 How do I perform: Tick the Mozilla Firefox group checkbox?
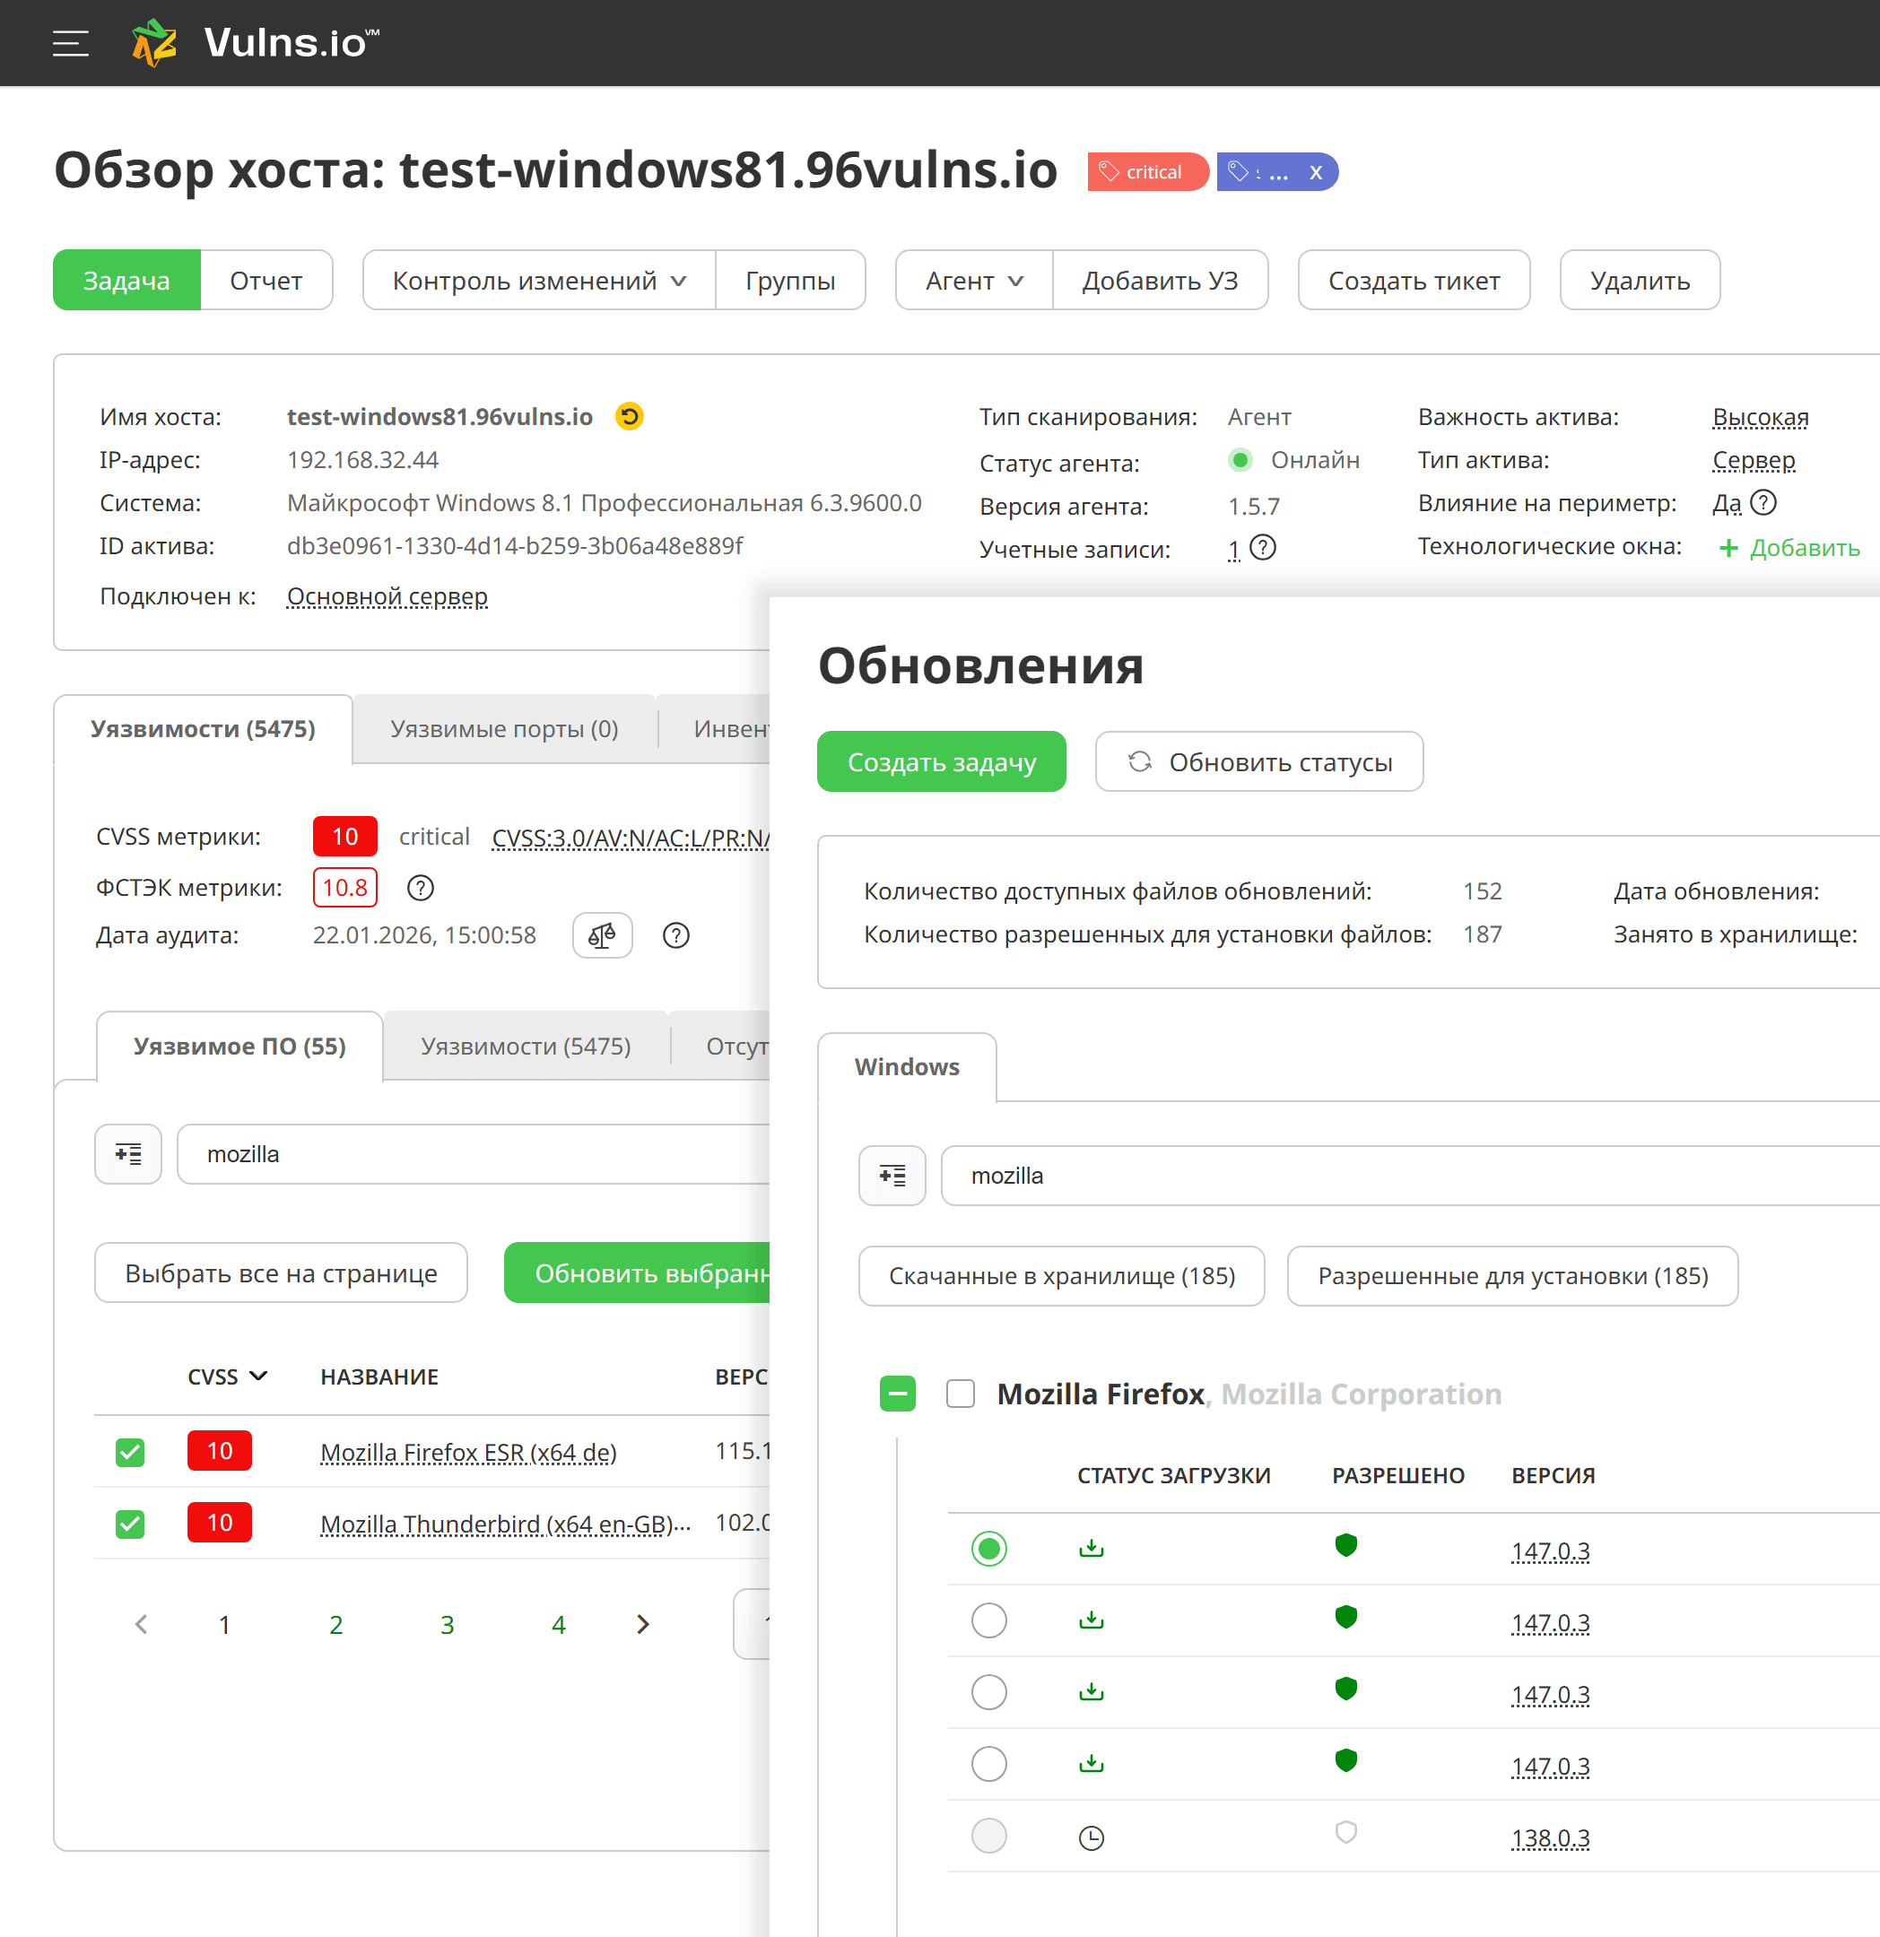pyautogui.click(x=960, y=1394)
